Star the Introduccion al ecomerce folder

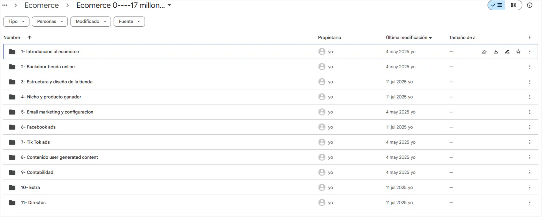518,52
